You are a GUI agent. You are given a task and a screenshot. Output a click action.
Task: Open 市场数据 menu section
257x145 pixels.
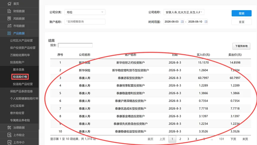(x=19, y=26)
